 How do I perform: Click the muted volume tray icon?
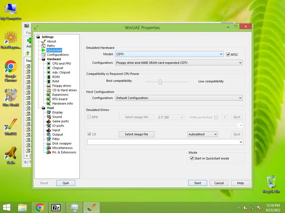tap(245, 208)
